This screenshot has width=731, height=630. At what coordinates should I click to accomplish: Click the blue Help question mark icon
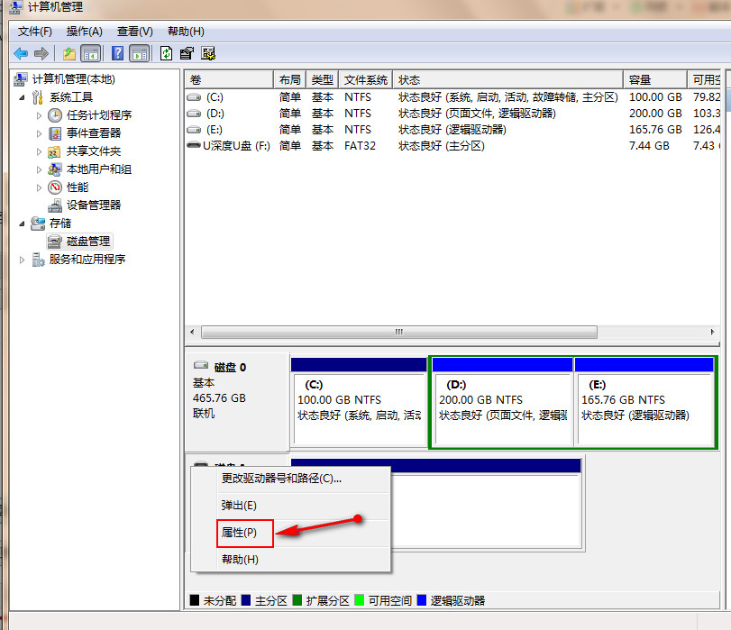117,53
